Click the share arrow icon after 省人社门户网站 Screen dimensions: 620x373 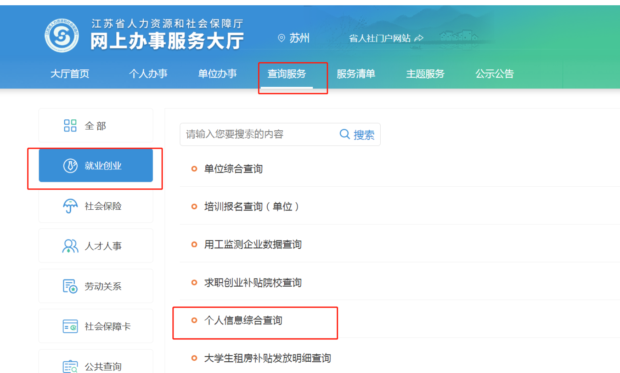pyautogui.click(x=419, y=38)
